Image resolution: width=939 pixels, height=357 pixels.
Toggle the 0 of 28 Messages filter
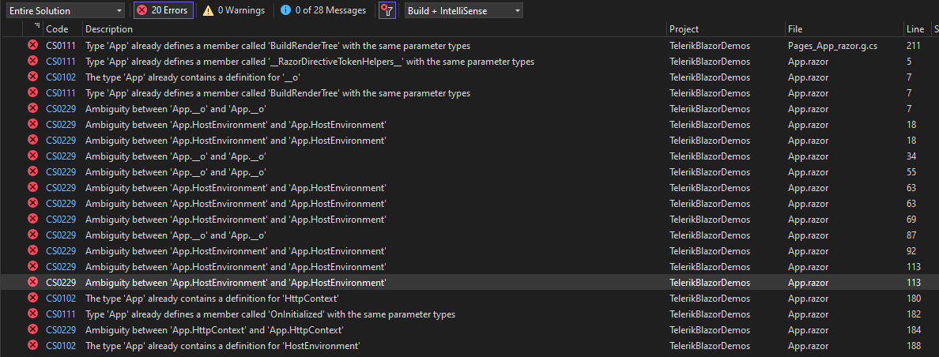click(322, 10)
